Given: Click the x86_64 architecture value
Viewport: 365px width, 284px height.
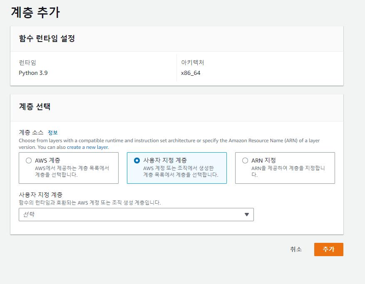Looking at the screenshot, I should click(x=191, y=73).
